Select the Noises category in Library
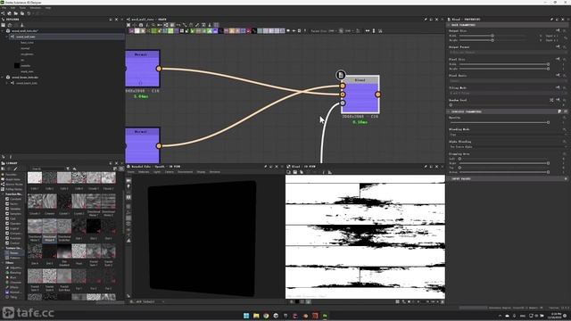The height and width of the screenshot is (321, 571). click(14, 253)
